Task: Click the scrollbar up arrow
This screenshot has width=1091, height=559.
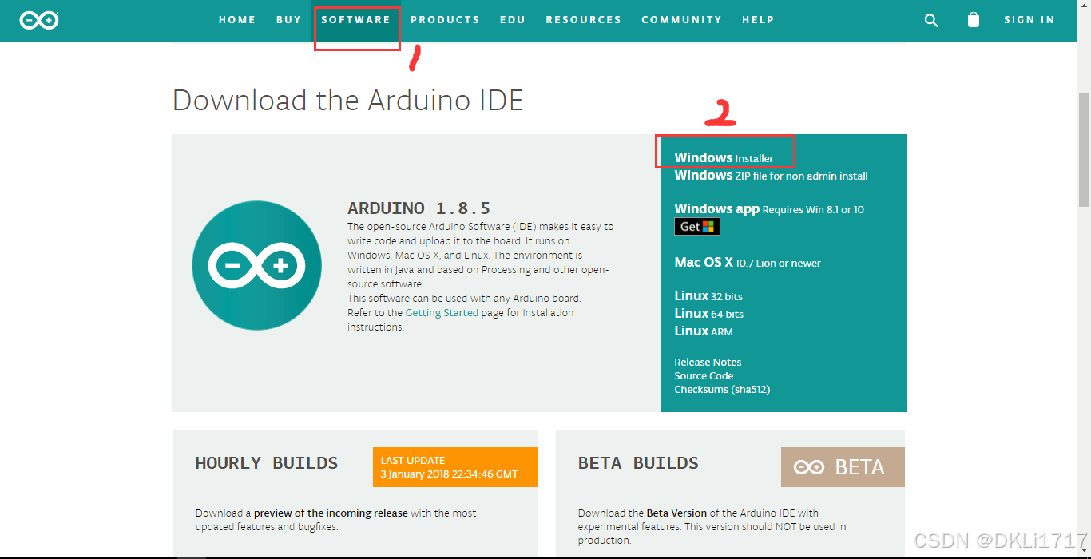Action: click(x=1085, y=6)
